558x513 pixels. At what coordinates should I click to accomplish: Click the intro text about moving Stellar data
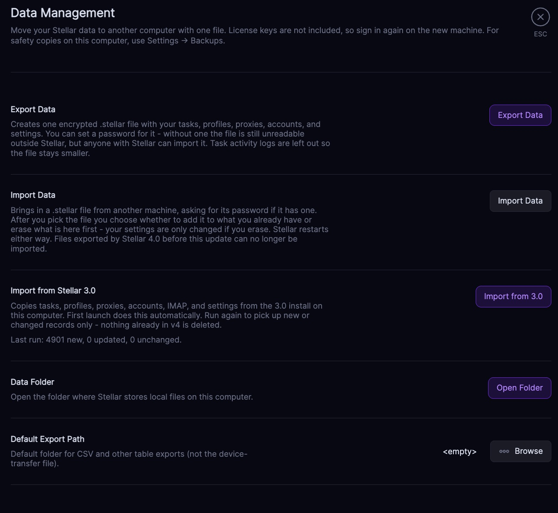point(255,36)
